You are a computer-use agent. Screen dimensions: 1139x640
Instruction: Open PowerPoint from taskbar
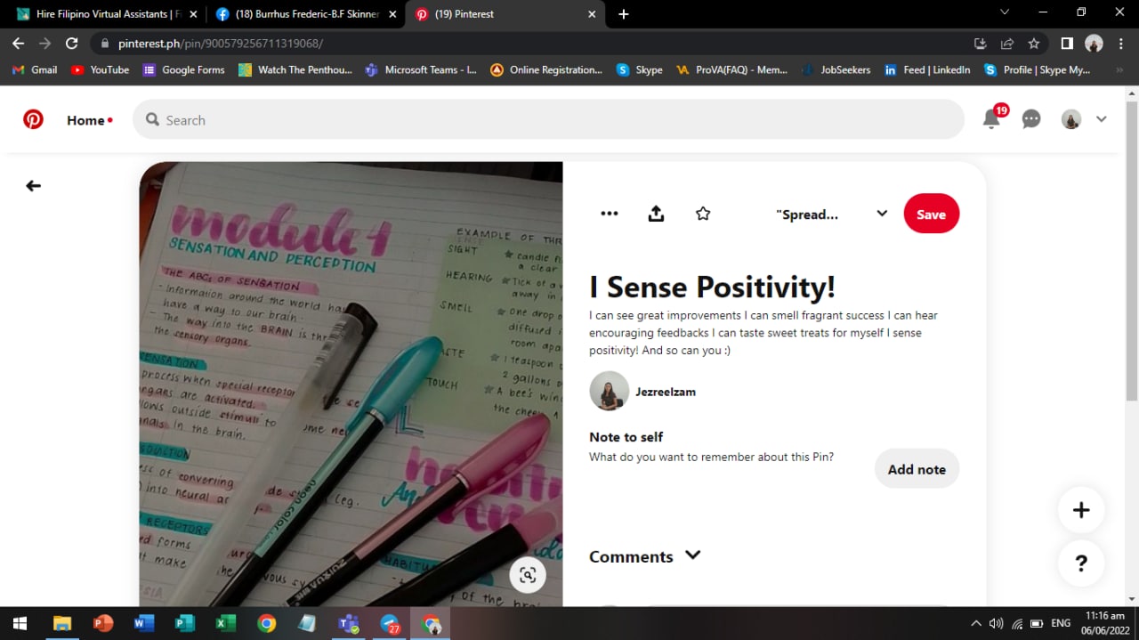pyautogui.click(x=103, y=624)
